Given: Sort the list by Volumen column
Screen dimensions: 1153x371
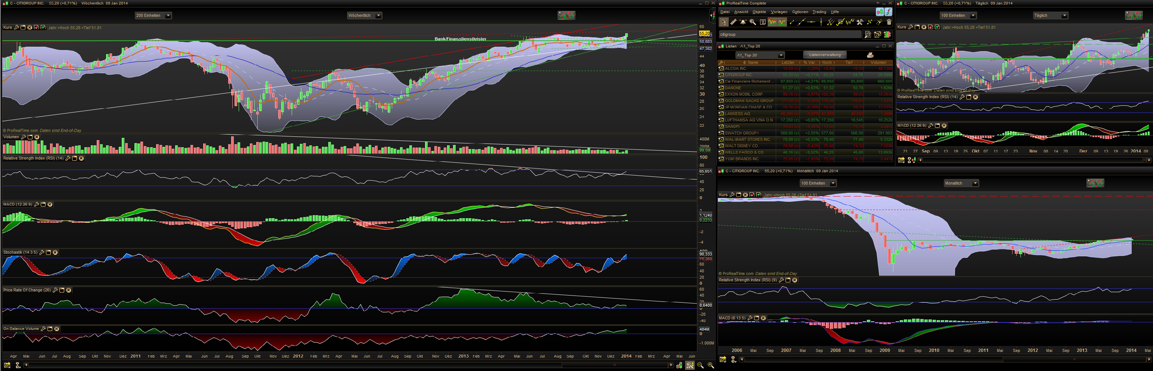Looking at the screenshot, I should 878,63.
